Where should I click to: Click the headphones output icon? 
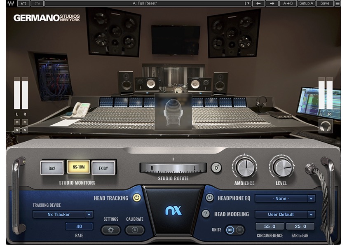pos(325,126)
